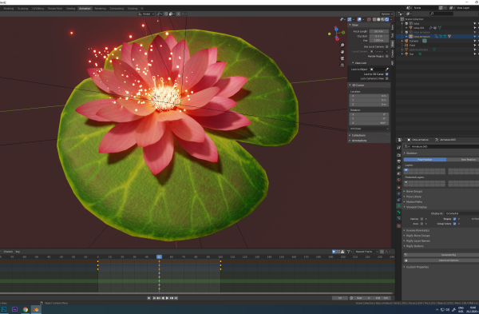Toggle camera view with the camera icon

pos(342,58)
